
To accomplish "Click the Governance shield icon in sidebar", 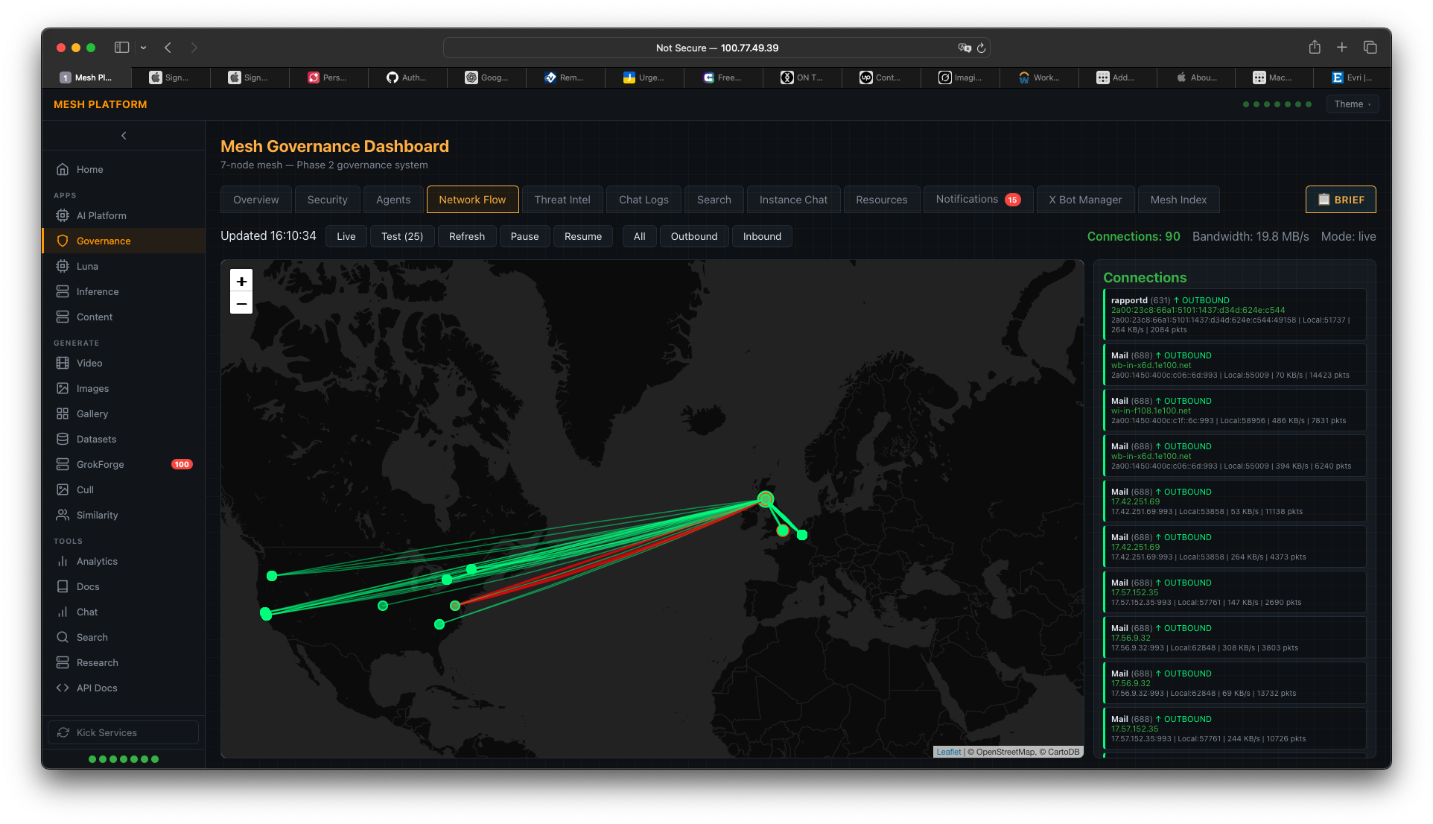I will pos(63,241).
